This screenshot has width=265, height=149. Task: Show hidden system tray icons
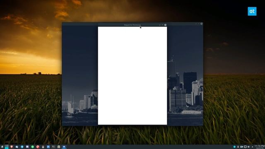point(252,147)
